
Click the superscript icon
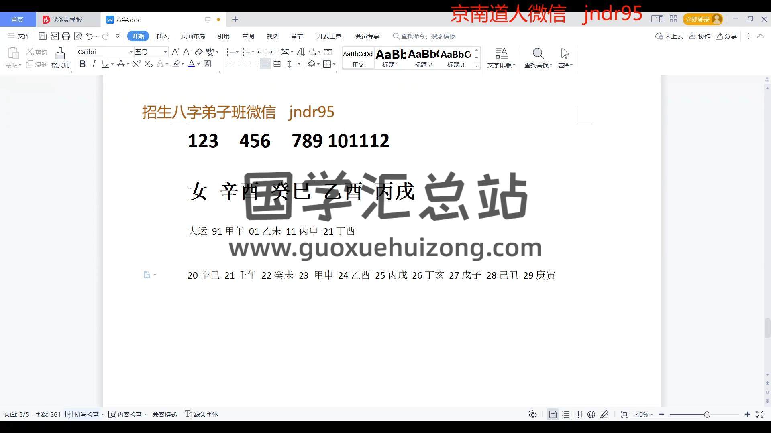[x=137, y=64]
